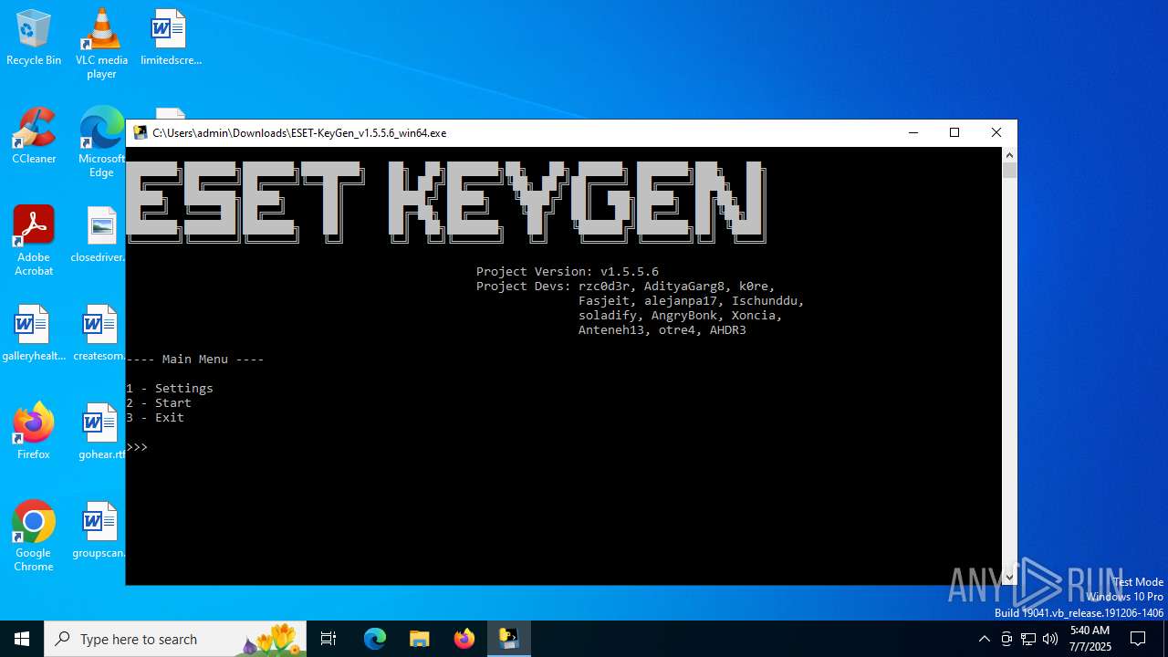Select gohear.rtf document icon
Screen dimensions: 1168x657
[x=101, y=433]
